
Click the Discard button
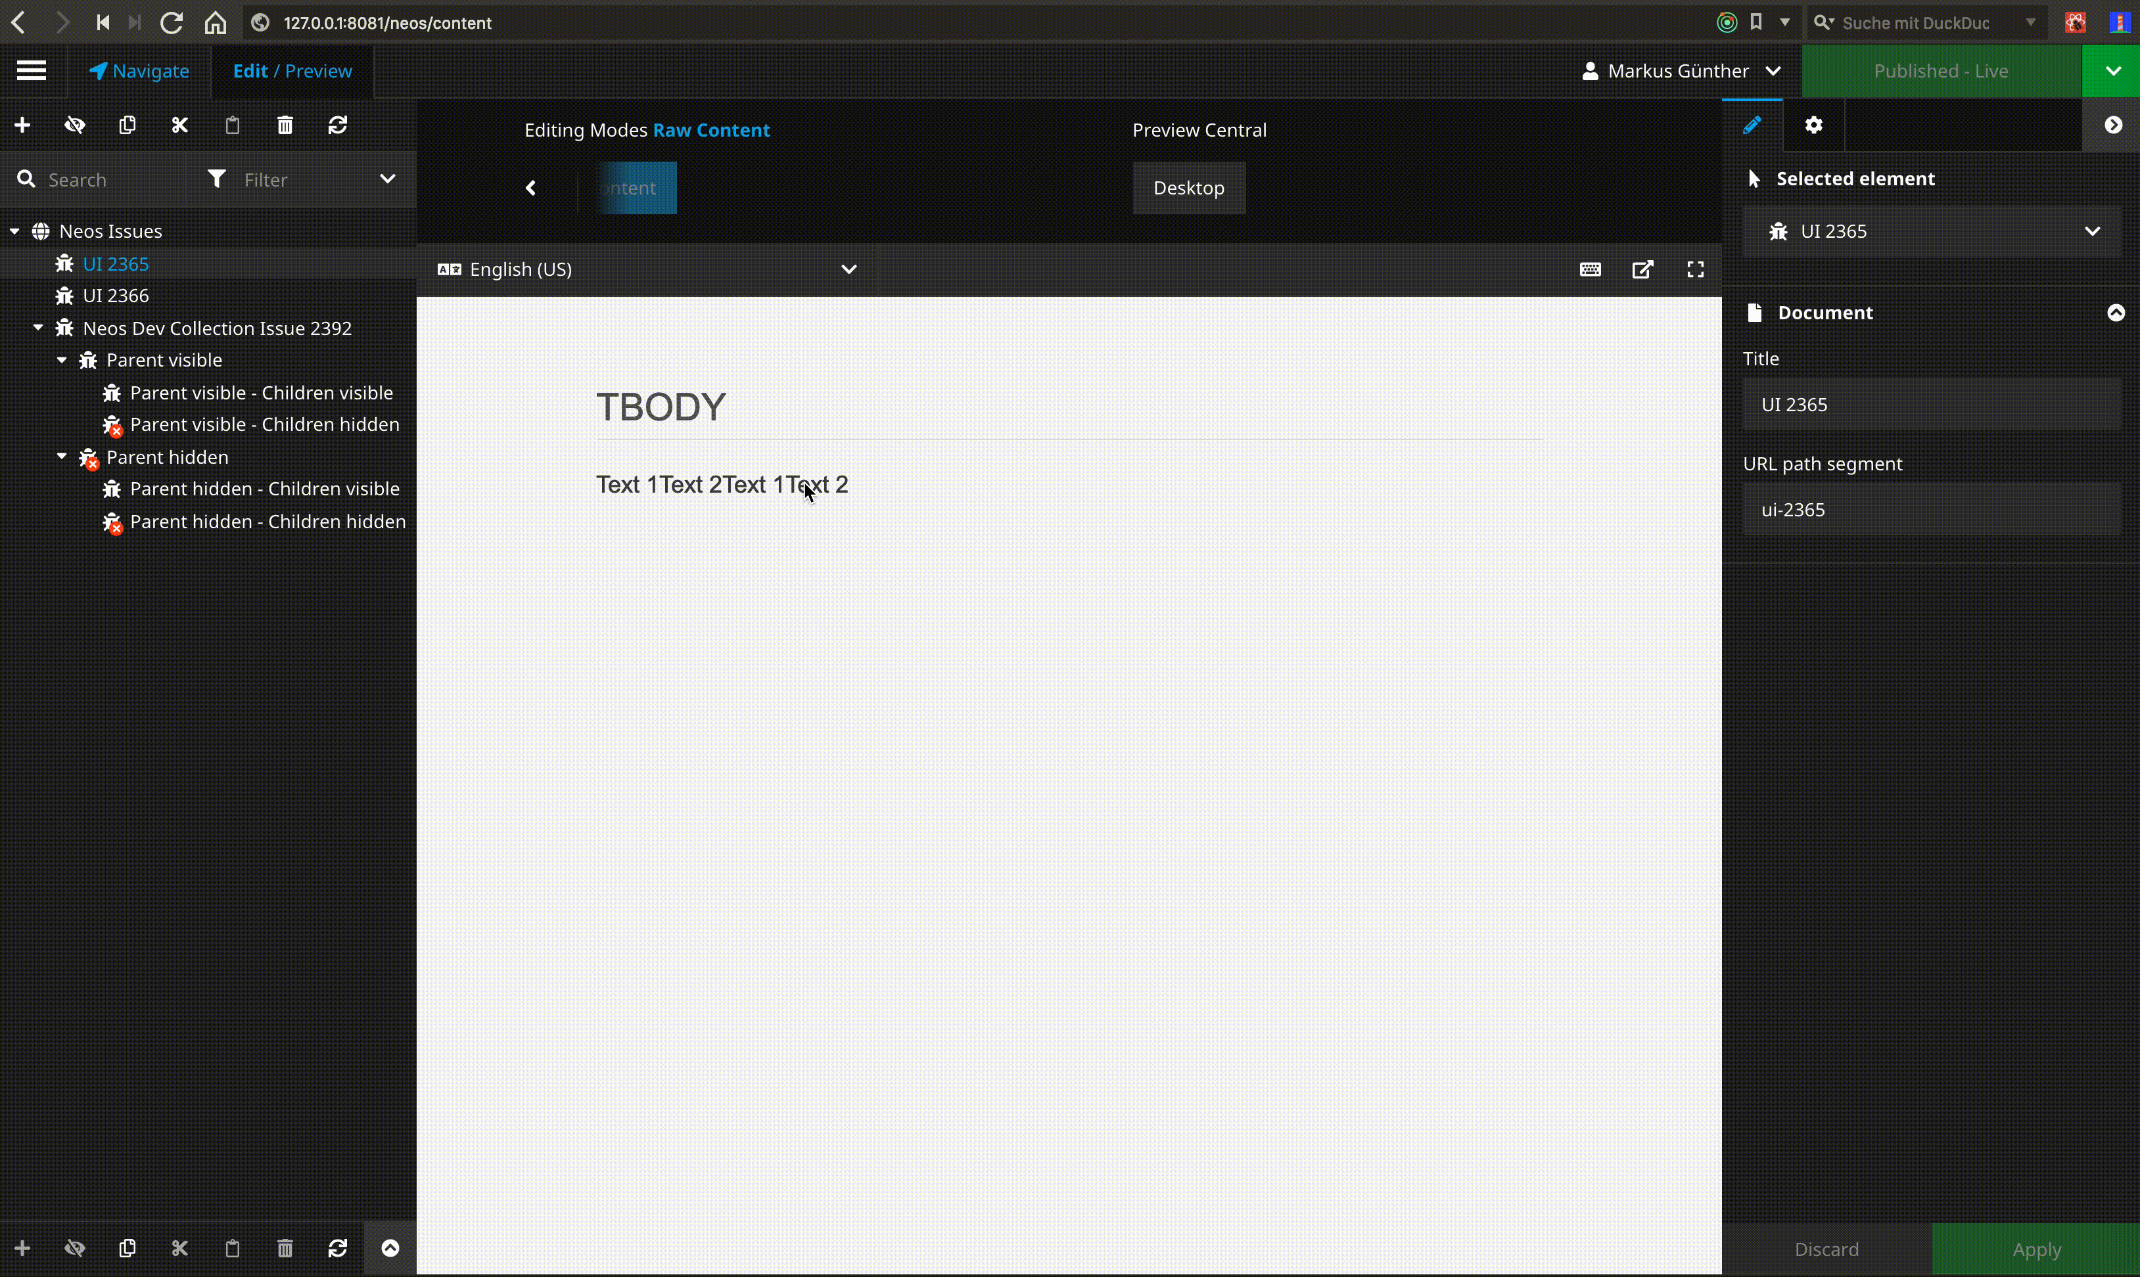(1826, 1249)
